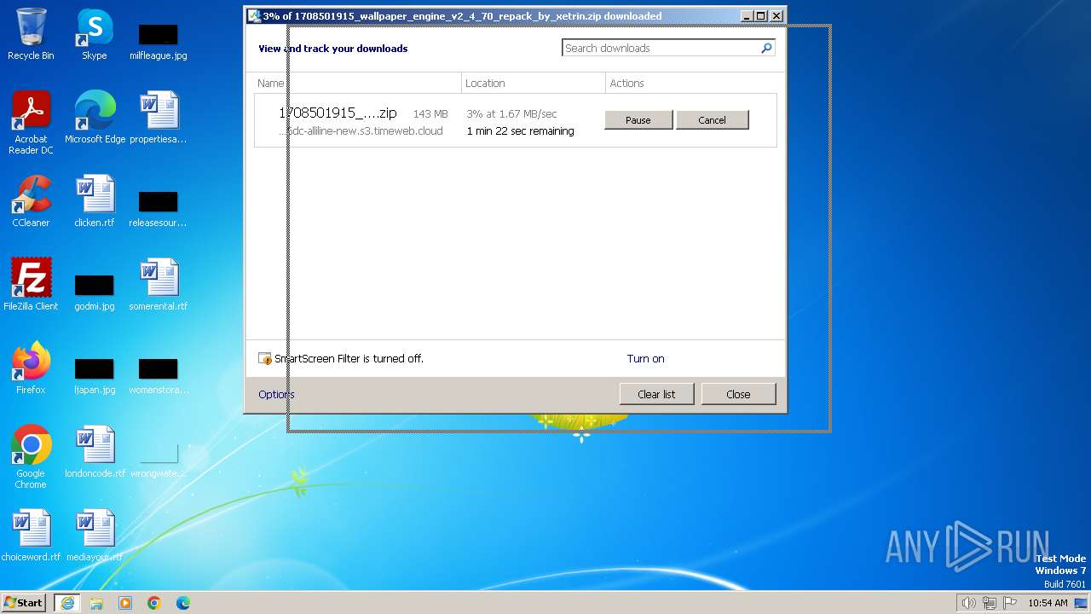This screenshot has width=1091, height=614.
Task: Open Google Chrome desktop shortcut
Action: [31, 457]
